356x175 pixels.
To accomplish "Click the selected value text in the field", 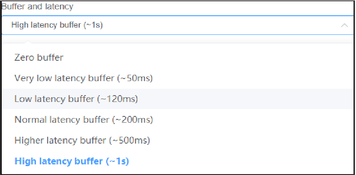I will (x=57, y=25).
